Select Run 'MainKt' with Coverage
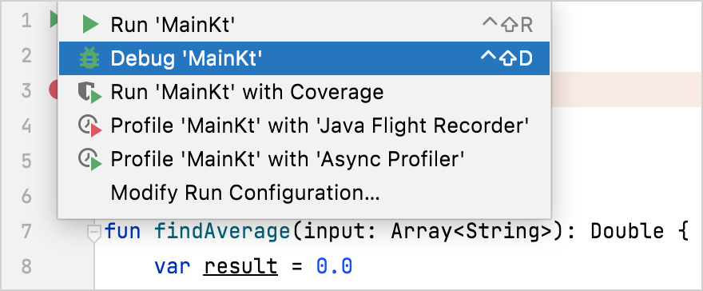Image resolution: width=703 pixels, height=291 pixels. click(304, 93)
